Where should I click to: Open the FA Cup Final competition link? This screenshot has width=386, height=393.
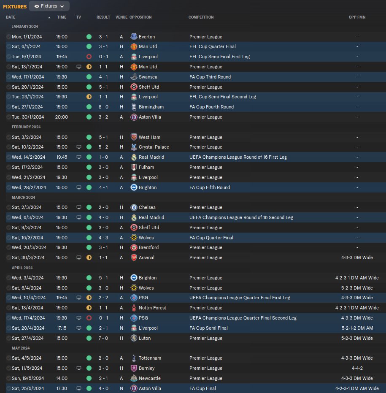tap(202, 388)
